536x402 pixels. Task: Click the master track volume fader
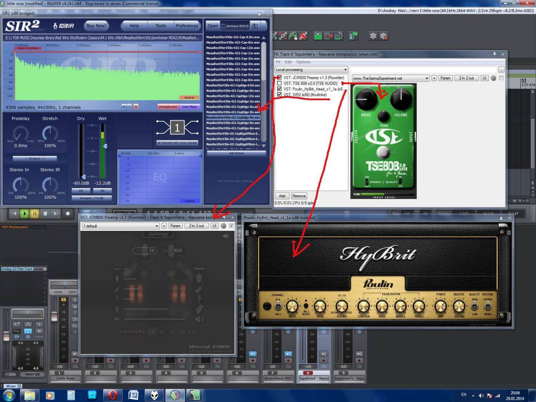[x=6, y=336]
